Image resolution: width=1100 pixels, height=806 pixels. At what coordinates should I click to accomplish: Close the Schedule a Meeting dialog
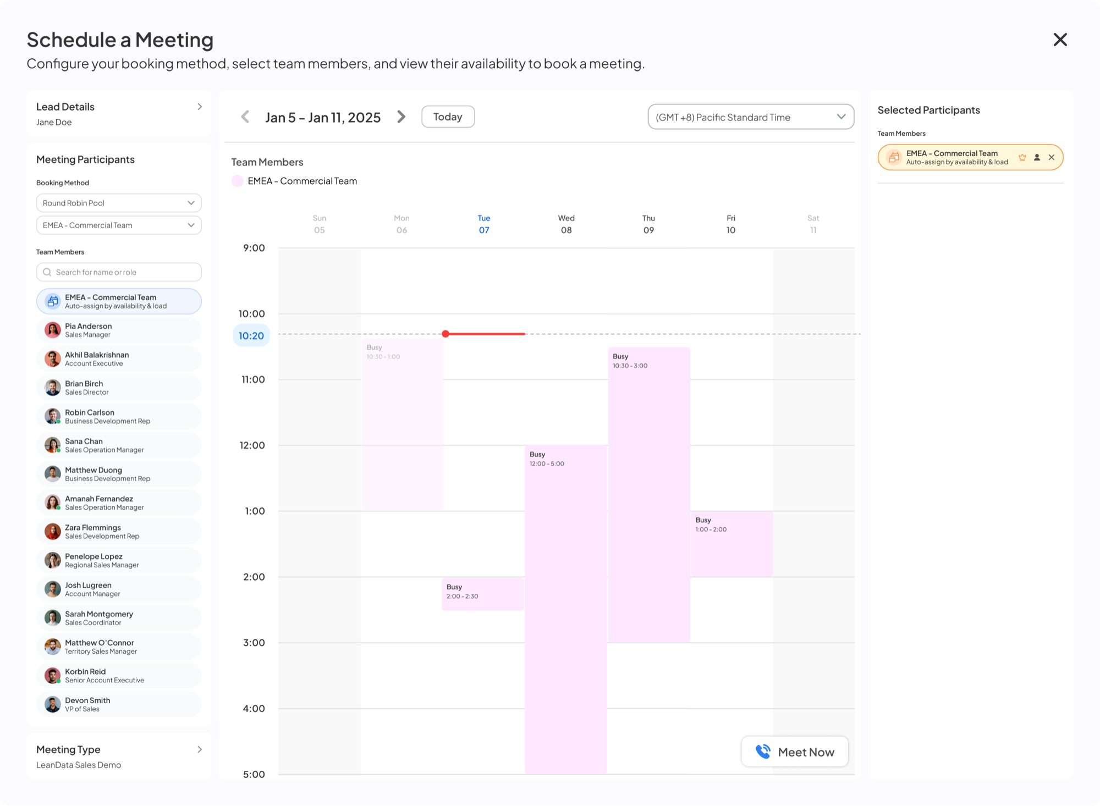[x=1060, y=40]
